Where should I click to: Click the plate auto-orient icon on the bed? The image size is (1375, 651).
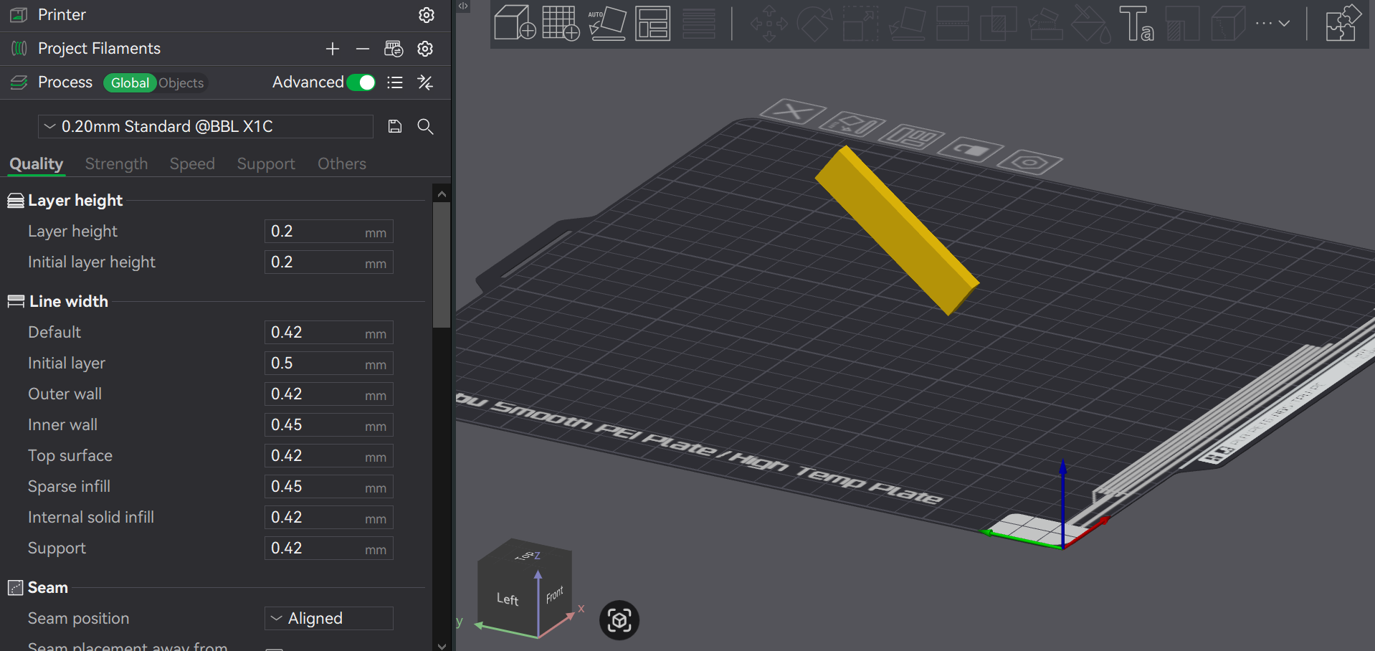[852, 124]
